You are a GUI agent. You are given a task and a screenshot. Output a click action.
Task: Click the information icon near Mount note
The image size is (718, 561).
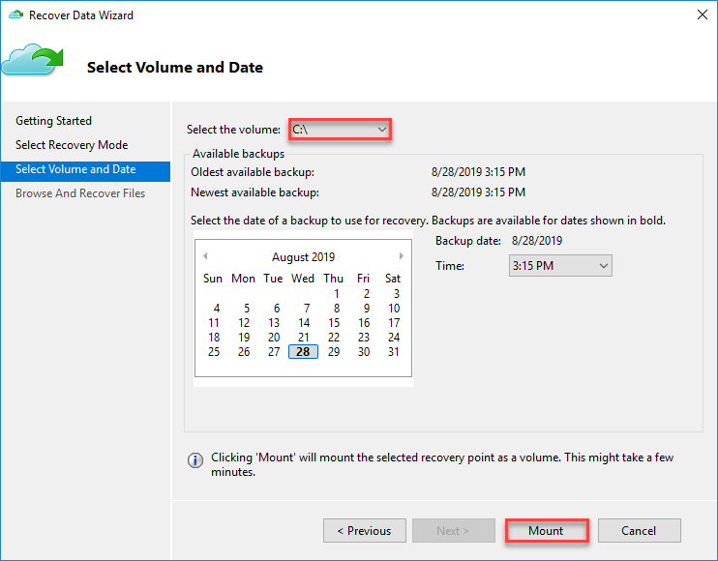tap(195, 460)
